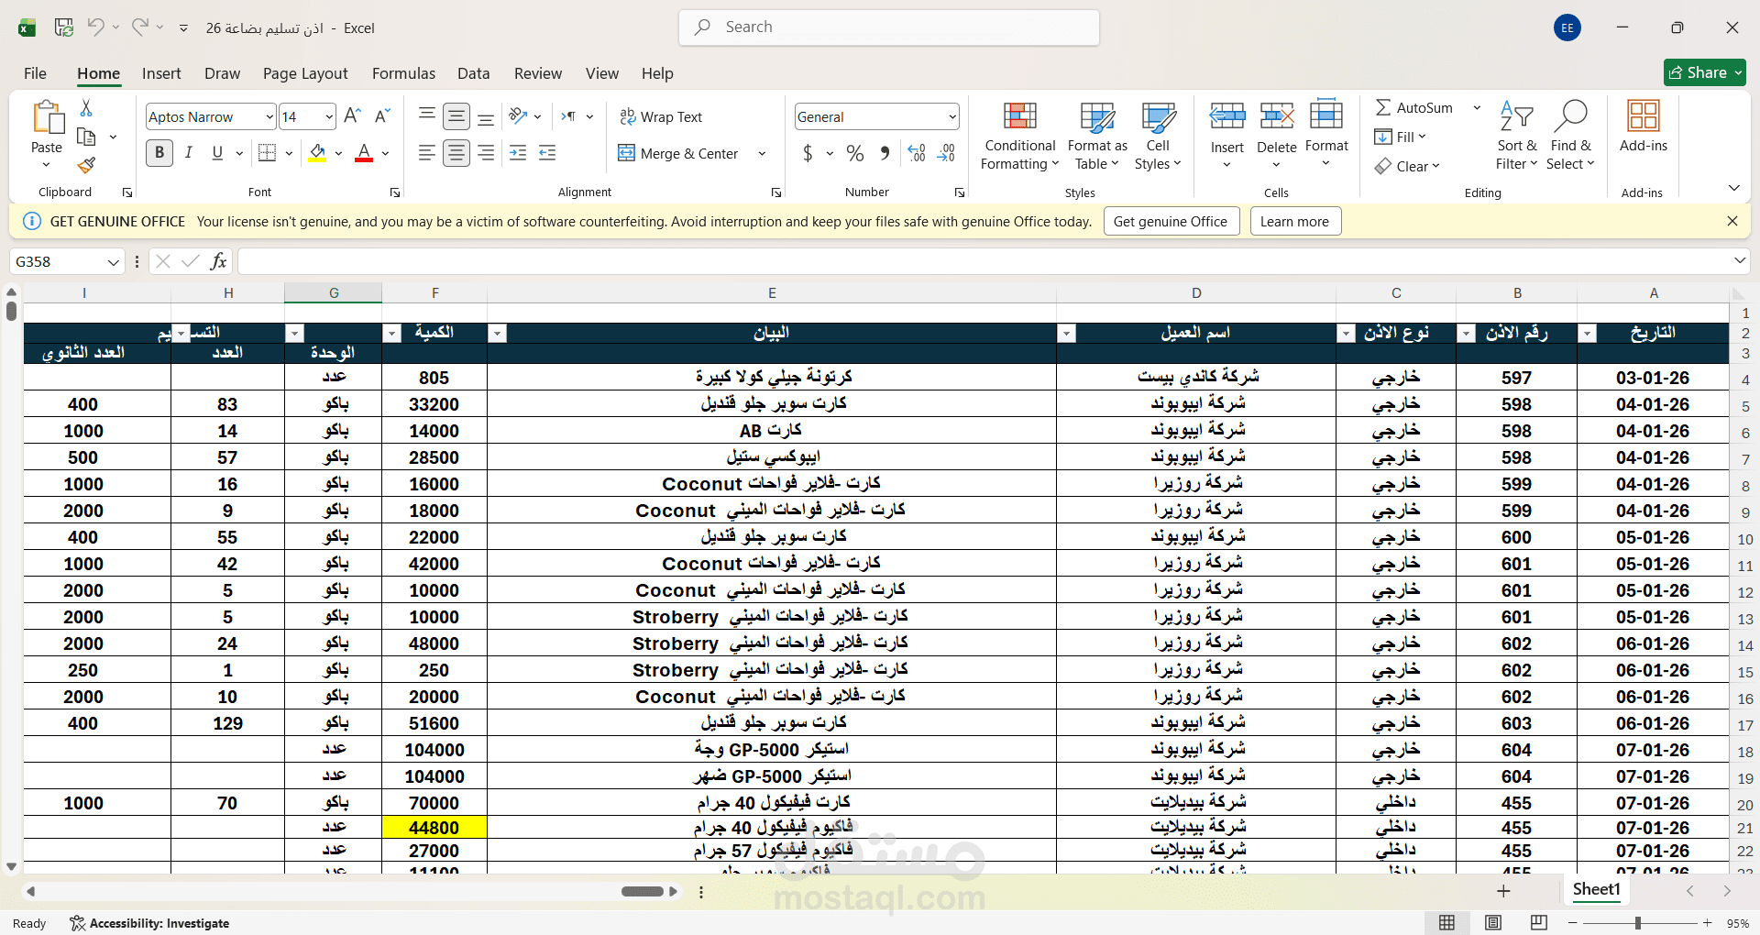Viewport: 1760px width, 935px height.
Task: Increase the cell indent
Action: 547,153
